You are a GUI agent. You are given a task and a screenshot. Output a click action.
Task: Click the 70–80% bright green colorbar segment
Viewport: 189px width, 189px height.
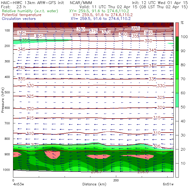coord(177,72)
